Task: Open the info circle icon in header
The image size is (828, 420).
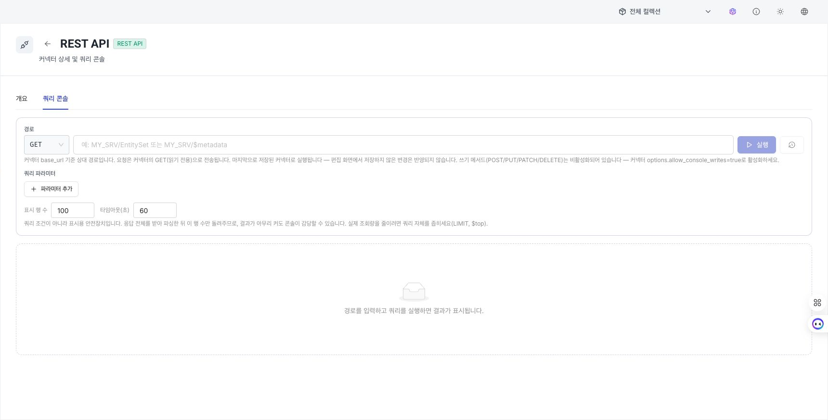Action: tap(756, 12)
